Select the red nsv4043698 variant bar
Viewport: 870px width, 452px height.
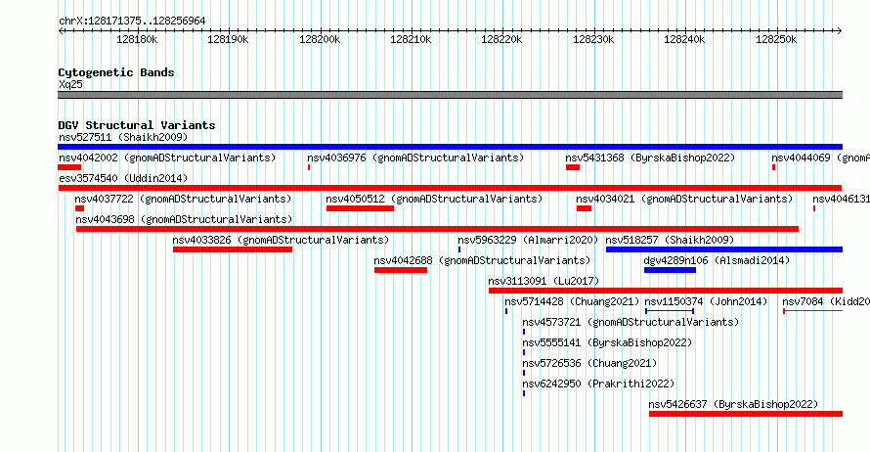click(437, 229)
